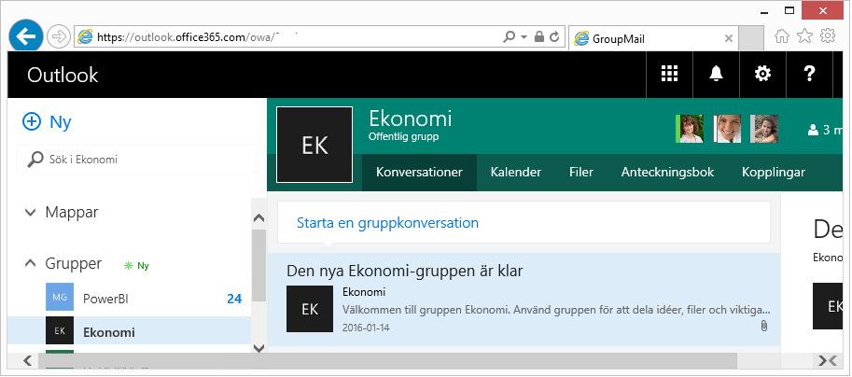This screenshot has height=377, width=852.
Task: Select the GroupMail browser tab
Action: 653,38
